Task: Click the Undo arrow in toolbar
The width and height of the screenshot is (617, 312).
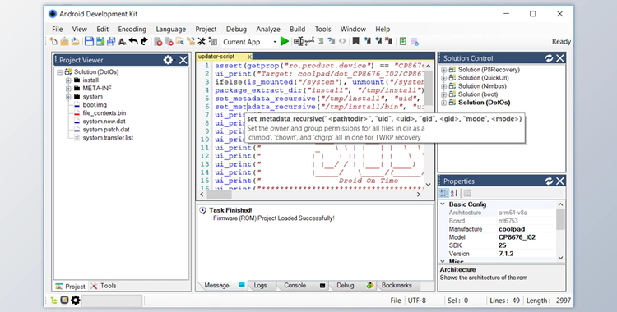Action: [x=133, y=41]
